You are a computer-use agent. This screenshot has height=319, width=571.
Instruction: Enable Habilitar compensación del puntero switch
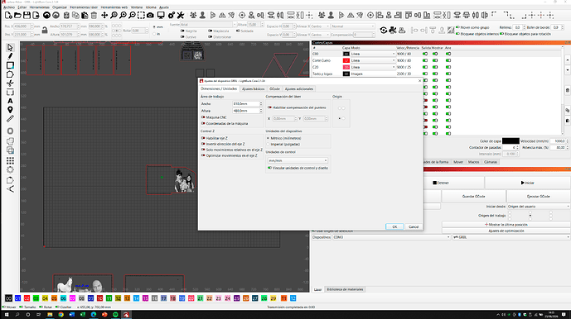point(269,107)
